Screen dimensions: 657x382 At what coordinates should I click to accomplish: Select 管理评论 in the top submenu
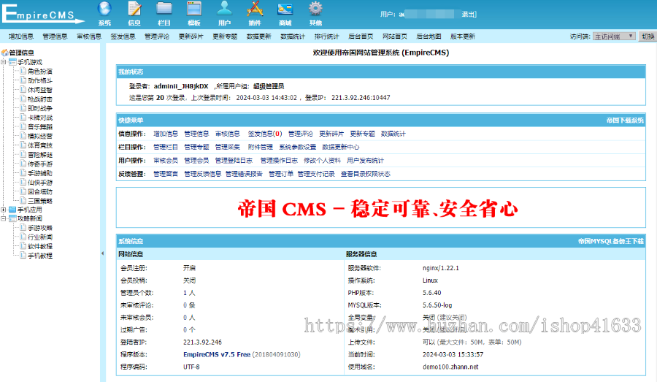(x=157, y=37)
